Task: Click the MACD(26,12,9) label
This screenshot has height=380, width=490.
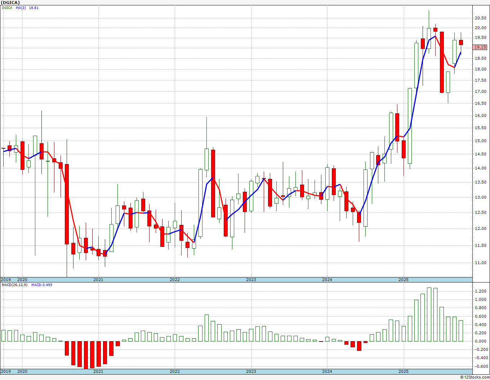Action: point(14,285)
